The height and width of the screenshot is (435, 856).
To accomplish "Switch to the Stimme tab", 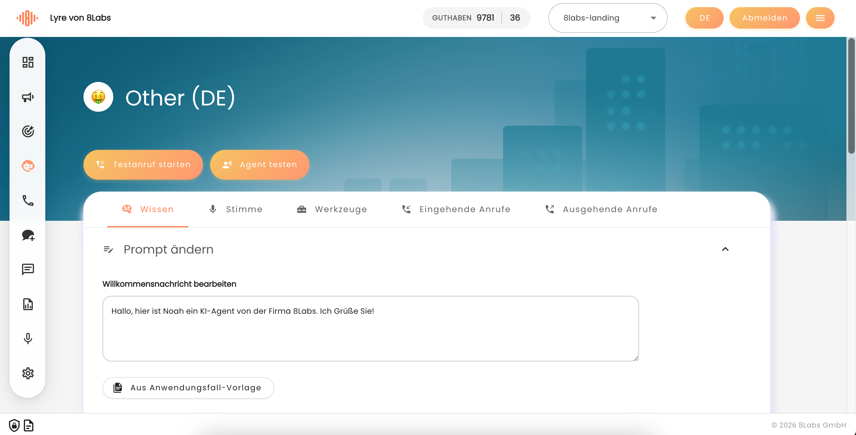I will pyautogui.click(x=235, y=209).
